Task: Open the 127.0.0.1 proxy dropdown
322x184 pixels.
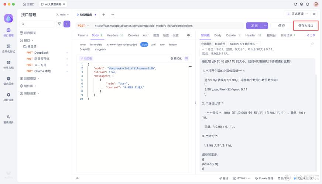Action: (x=241, y=178)
